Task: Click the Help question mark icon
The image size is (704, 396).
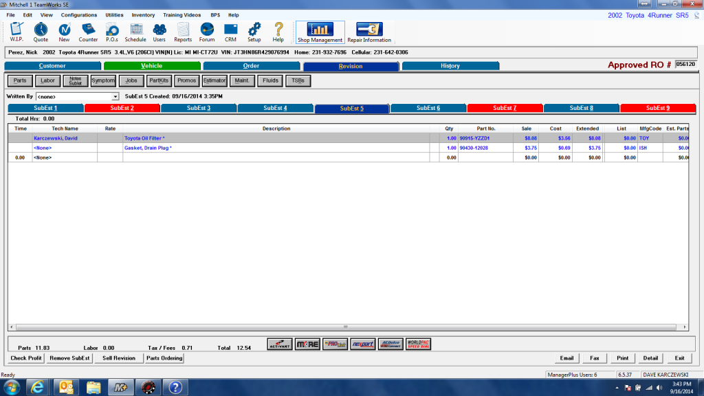Action: (x=278, y=32)
